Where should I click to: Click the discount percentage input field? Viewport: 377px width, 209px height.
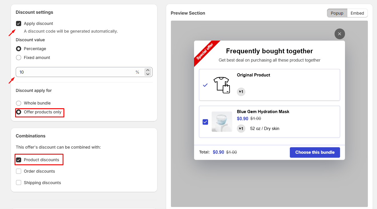pos(74,72)
